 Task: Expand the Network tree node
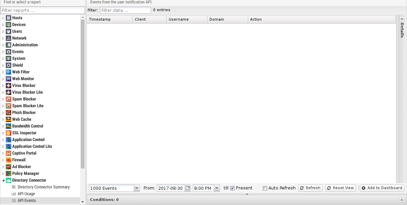point(3,38)
